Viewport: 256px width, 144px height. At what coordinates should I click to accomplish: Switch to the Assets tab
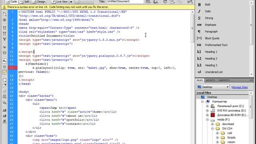210,80
